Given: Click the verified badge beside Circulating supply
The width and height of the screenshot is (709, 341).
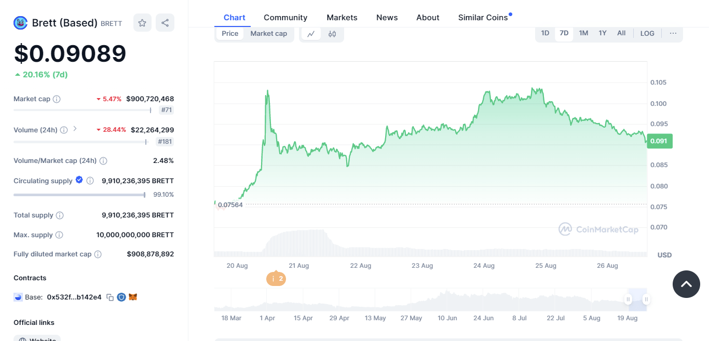Looking at the screenshot, I should click(79, 180).
